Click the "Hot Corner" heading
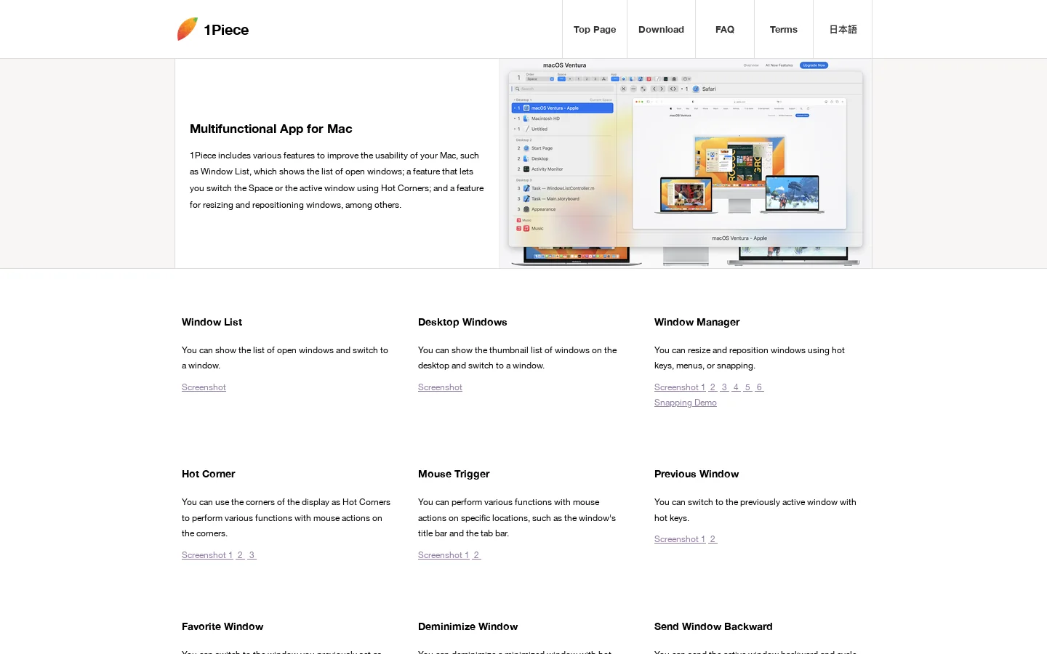Screen dimensions: 1047x654 (209, 474)
